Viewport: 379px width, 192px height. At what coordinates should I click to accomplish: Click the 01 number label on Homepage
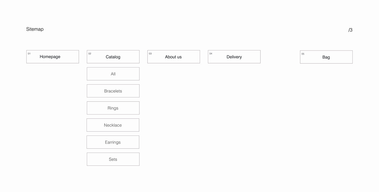coord(29,53)
